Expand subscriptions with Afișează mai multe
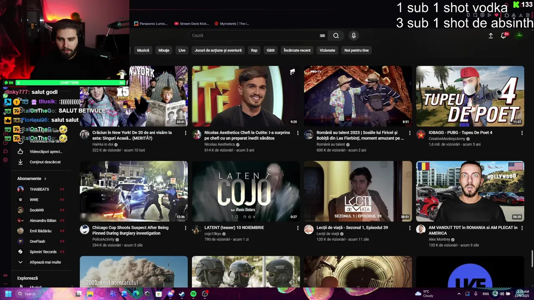Image resolution: width=534 pixels, height=300 pixels. pos(40,262)
